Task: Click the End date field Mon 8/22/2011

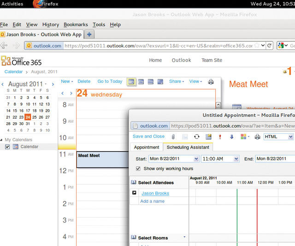Action: point(275,159)
